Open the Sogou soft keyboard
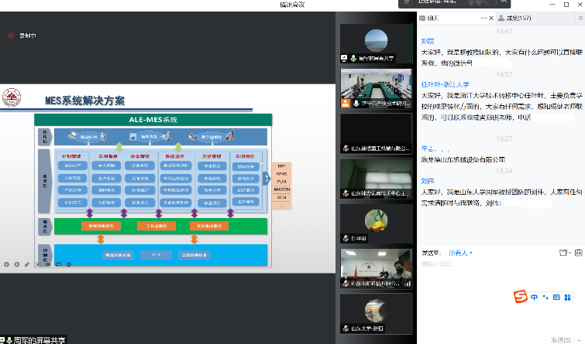 point(556,297)
